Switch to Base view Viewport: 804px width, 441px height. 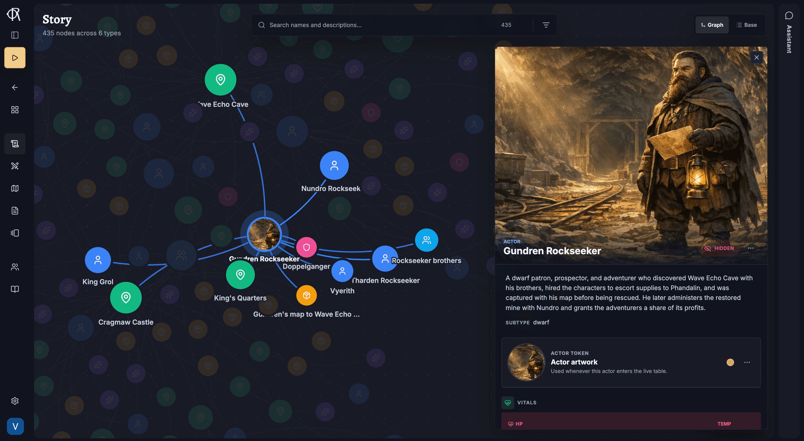[747, 25]
